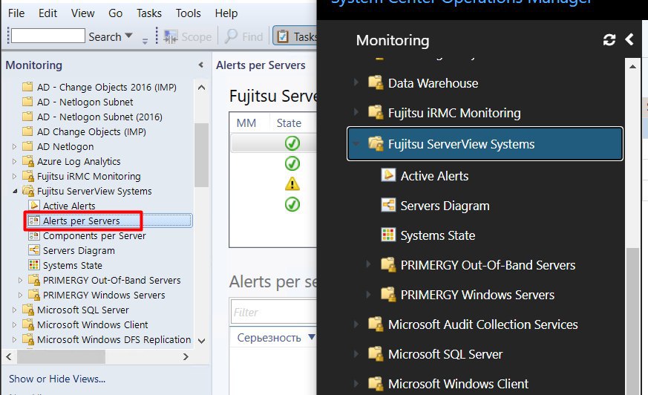Select AD - Netlogon Subnet folder icon

(x=27, y=102)
